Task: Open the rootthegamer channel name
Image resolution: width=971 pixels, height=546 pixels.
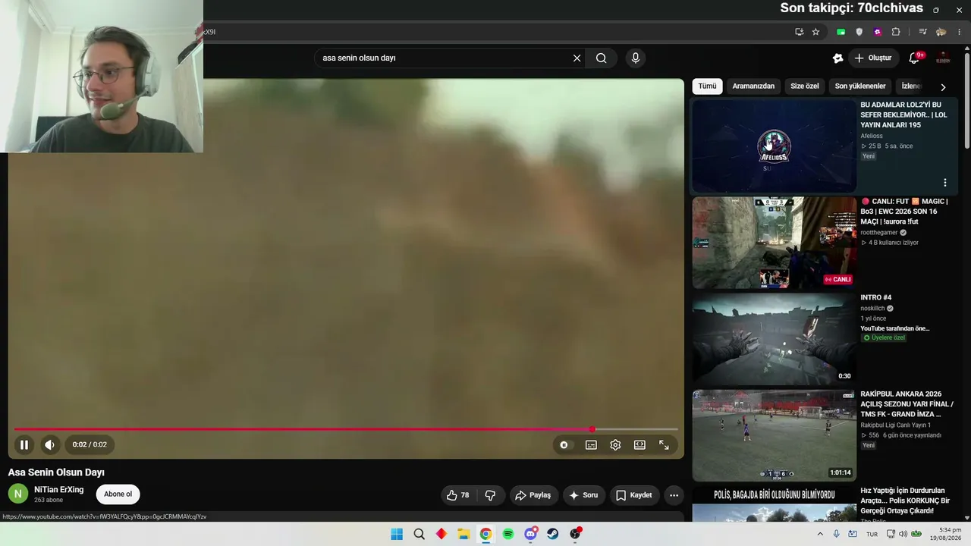Action: (879, 232)
